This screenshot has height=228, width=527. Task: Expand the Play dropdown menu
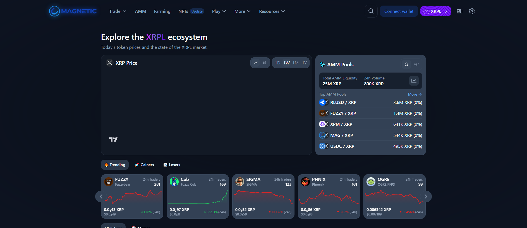pyautogui.click(x=219, y=11)
